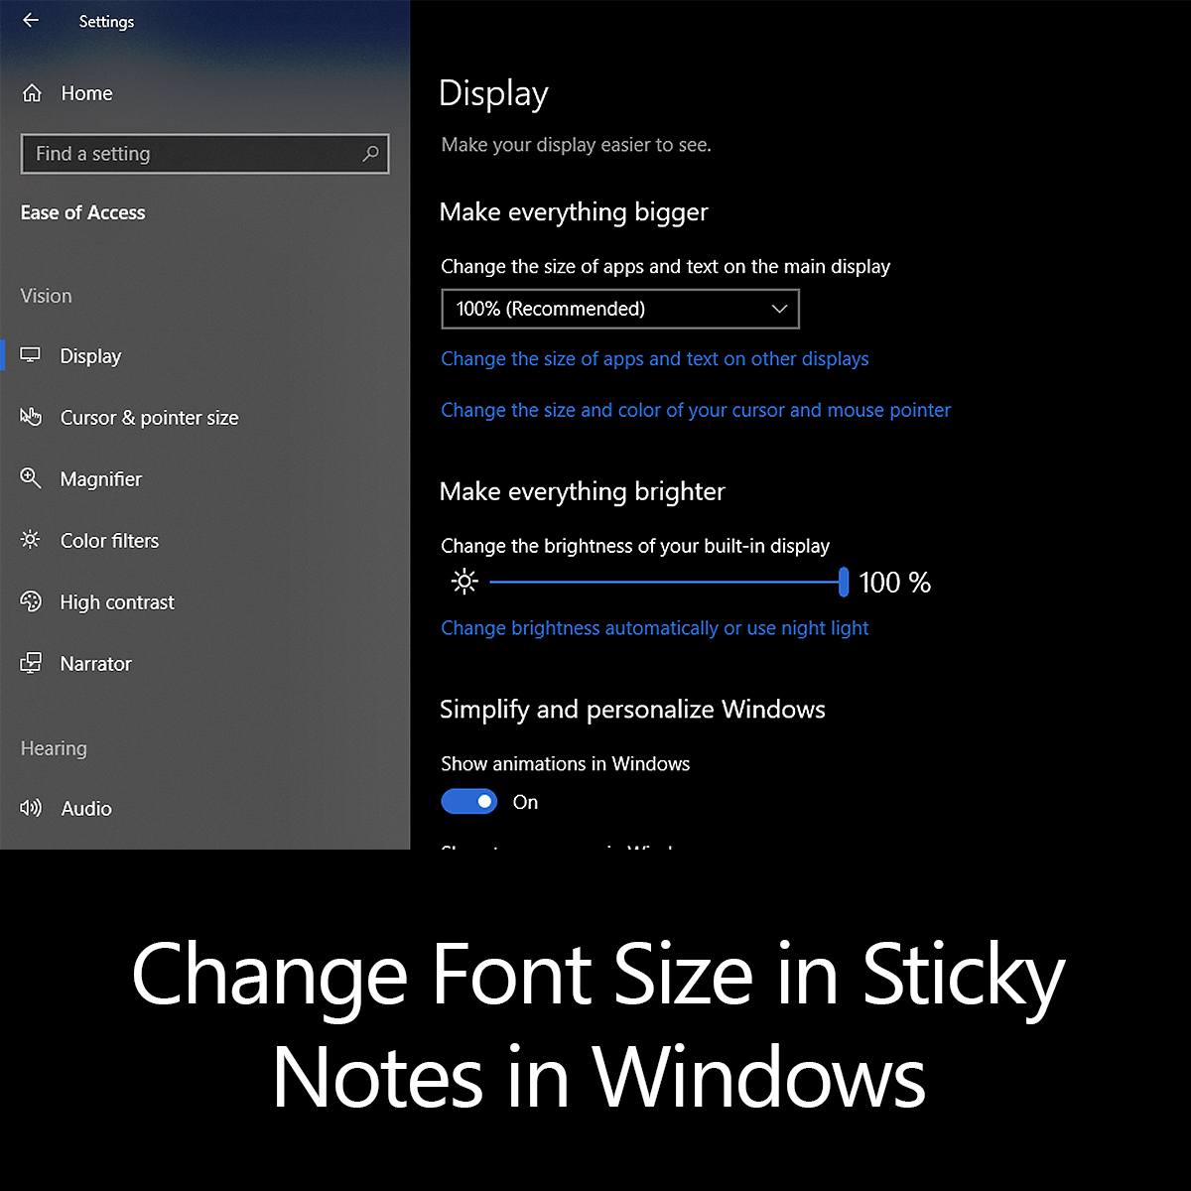This screenshot has height=1191, width=1191.
Task: Click the Home icon in Settings
Action: point(32,92)
